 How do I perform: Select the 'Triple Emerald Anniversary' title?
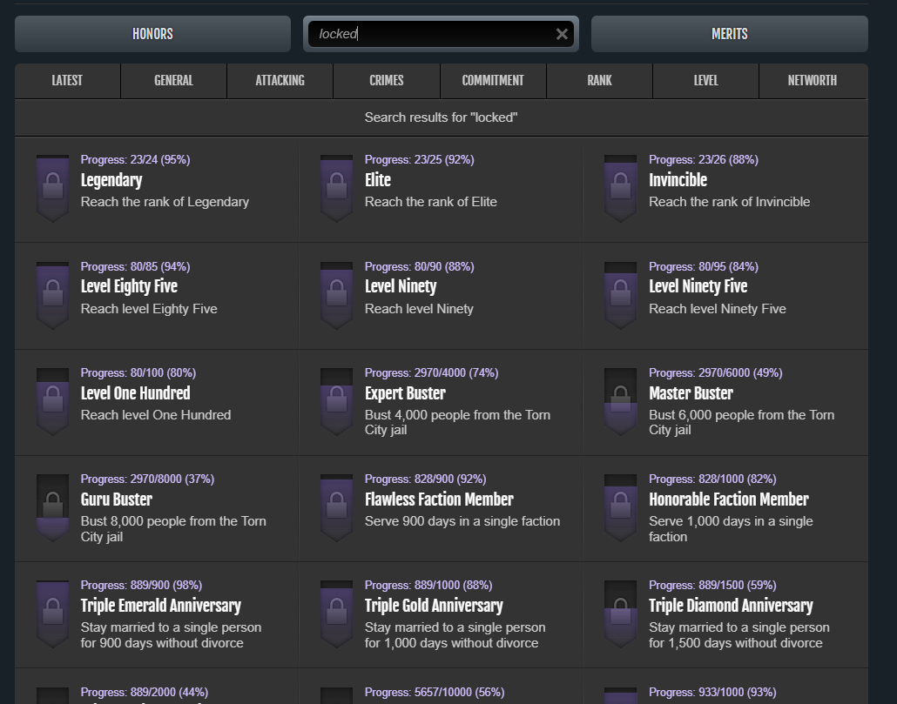click(x=161, y=606)
